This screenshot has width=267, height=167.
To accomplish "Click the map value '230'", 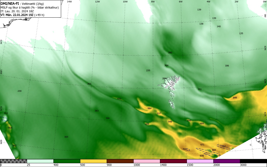I will point(19,91).
